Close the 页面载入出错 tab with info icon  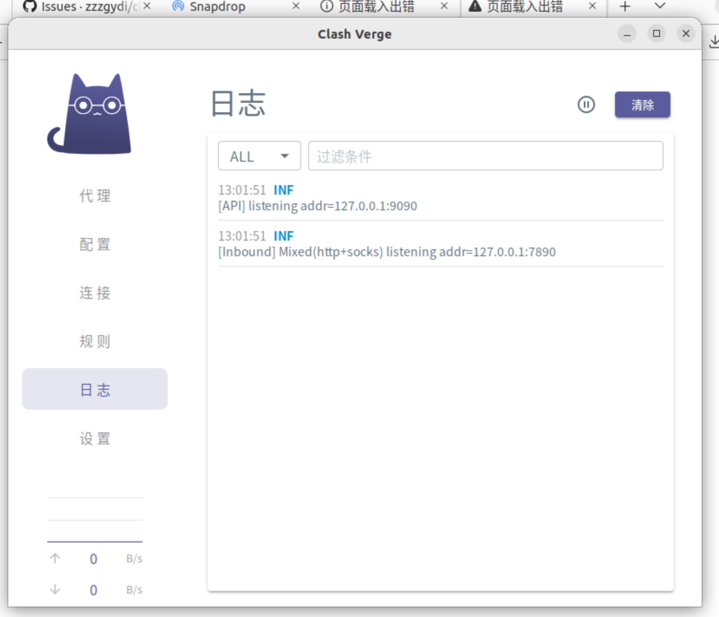[x=444, y=6]
